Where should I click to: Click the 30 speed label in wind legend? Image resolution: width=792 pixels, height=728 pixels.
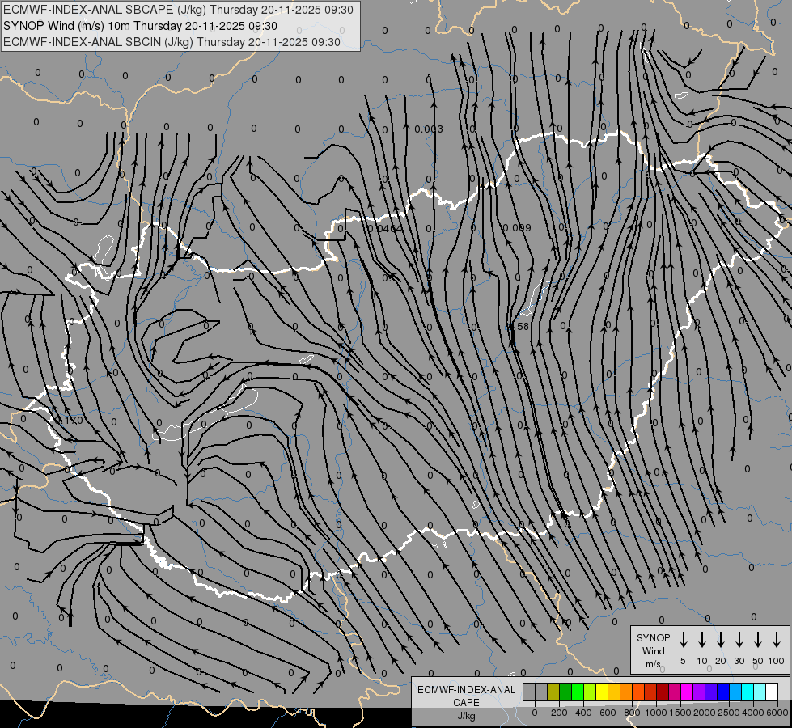[739, 661]
